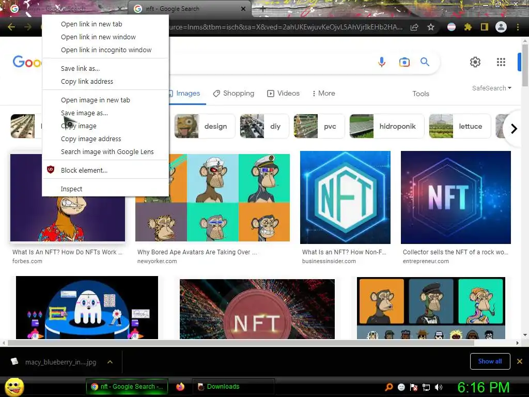Search by voice using the microphone icon
529x397 pixels.
tap(382, 62)
